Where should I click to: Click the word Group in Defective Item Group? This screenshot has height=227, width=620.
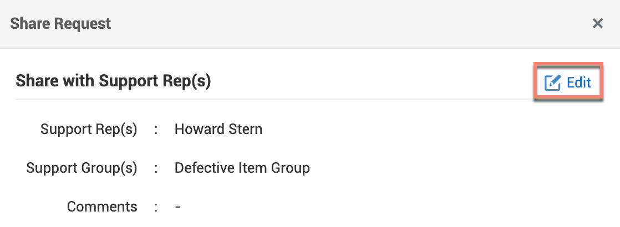click(x=290, y=168)
